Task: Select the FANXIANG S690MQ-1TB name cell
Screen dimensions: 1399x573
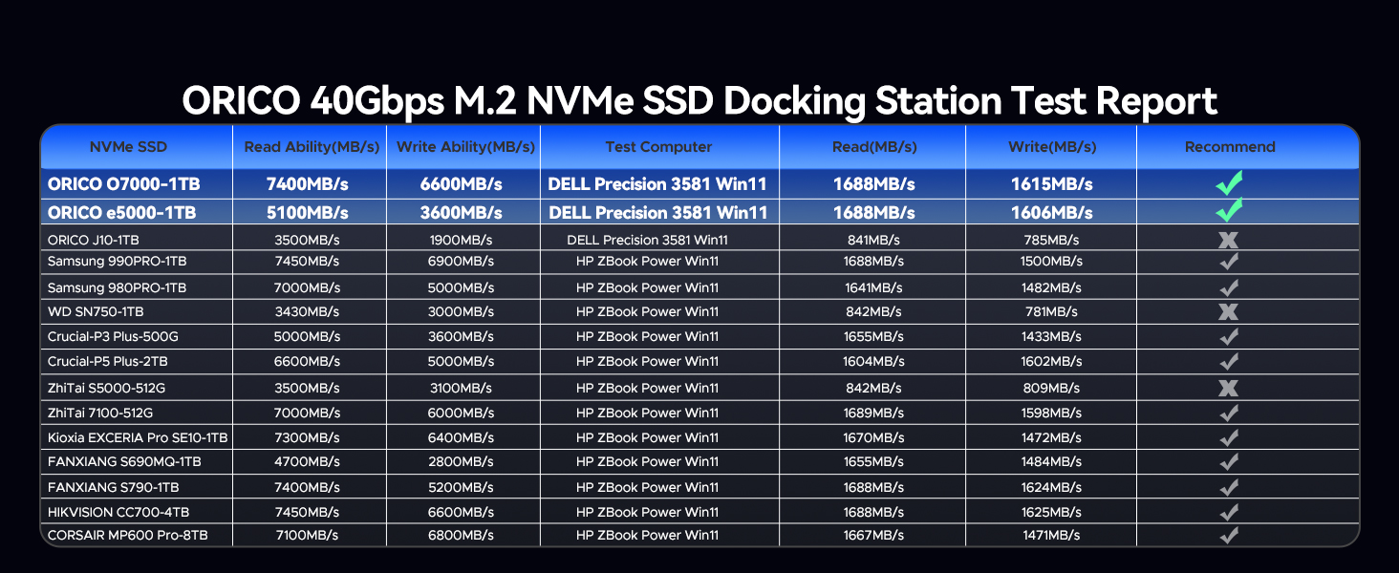Action: [124, 461]
